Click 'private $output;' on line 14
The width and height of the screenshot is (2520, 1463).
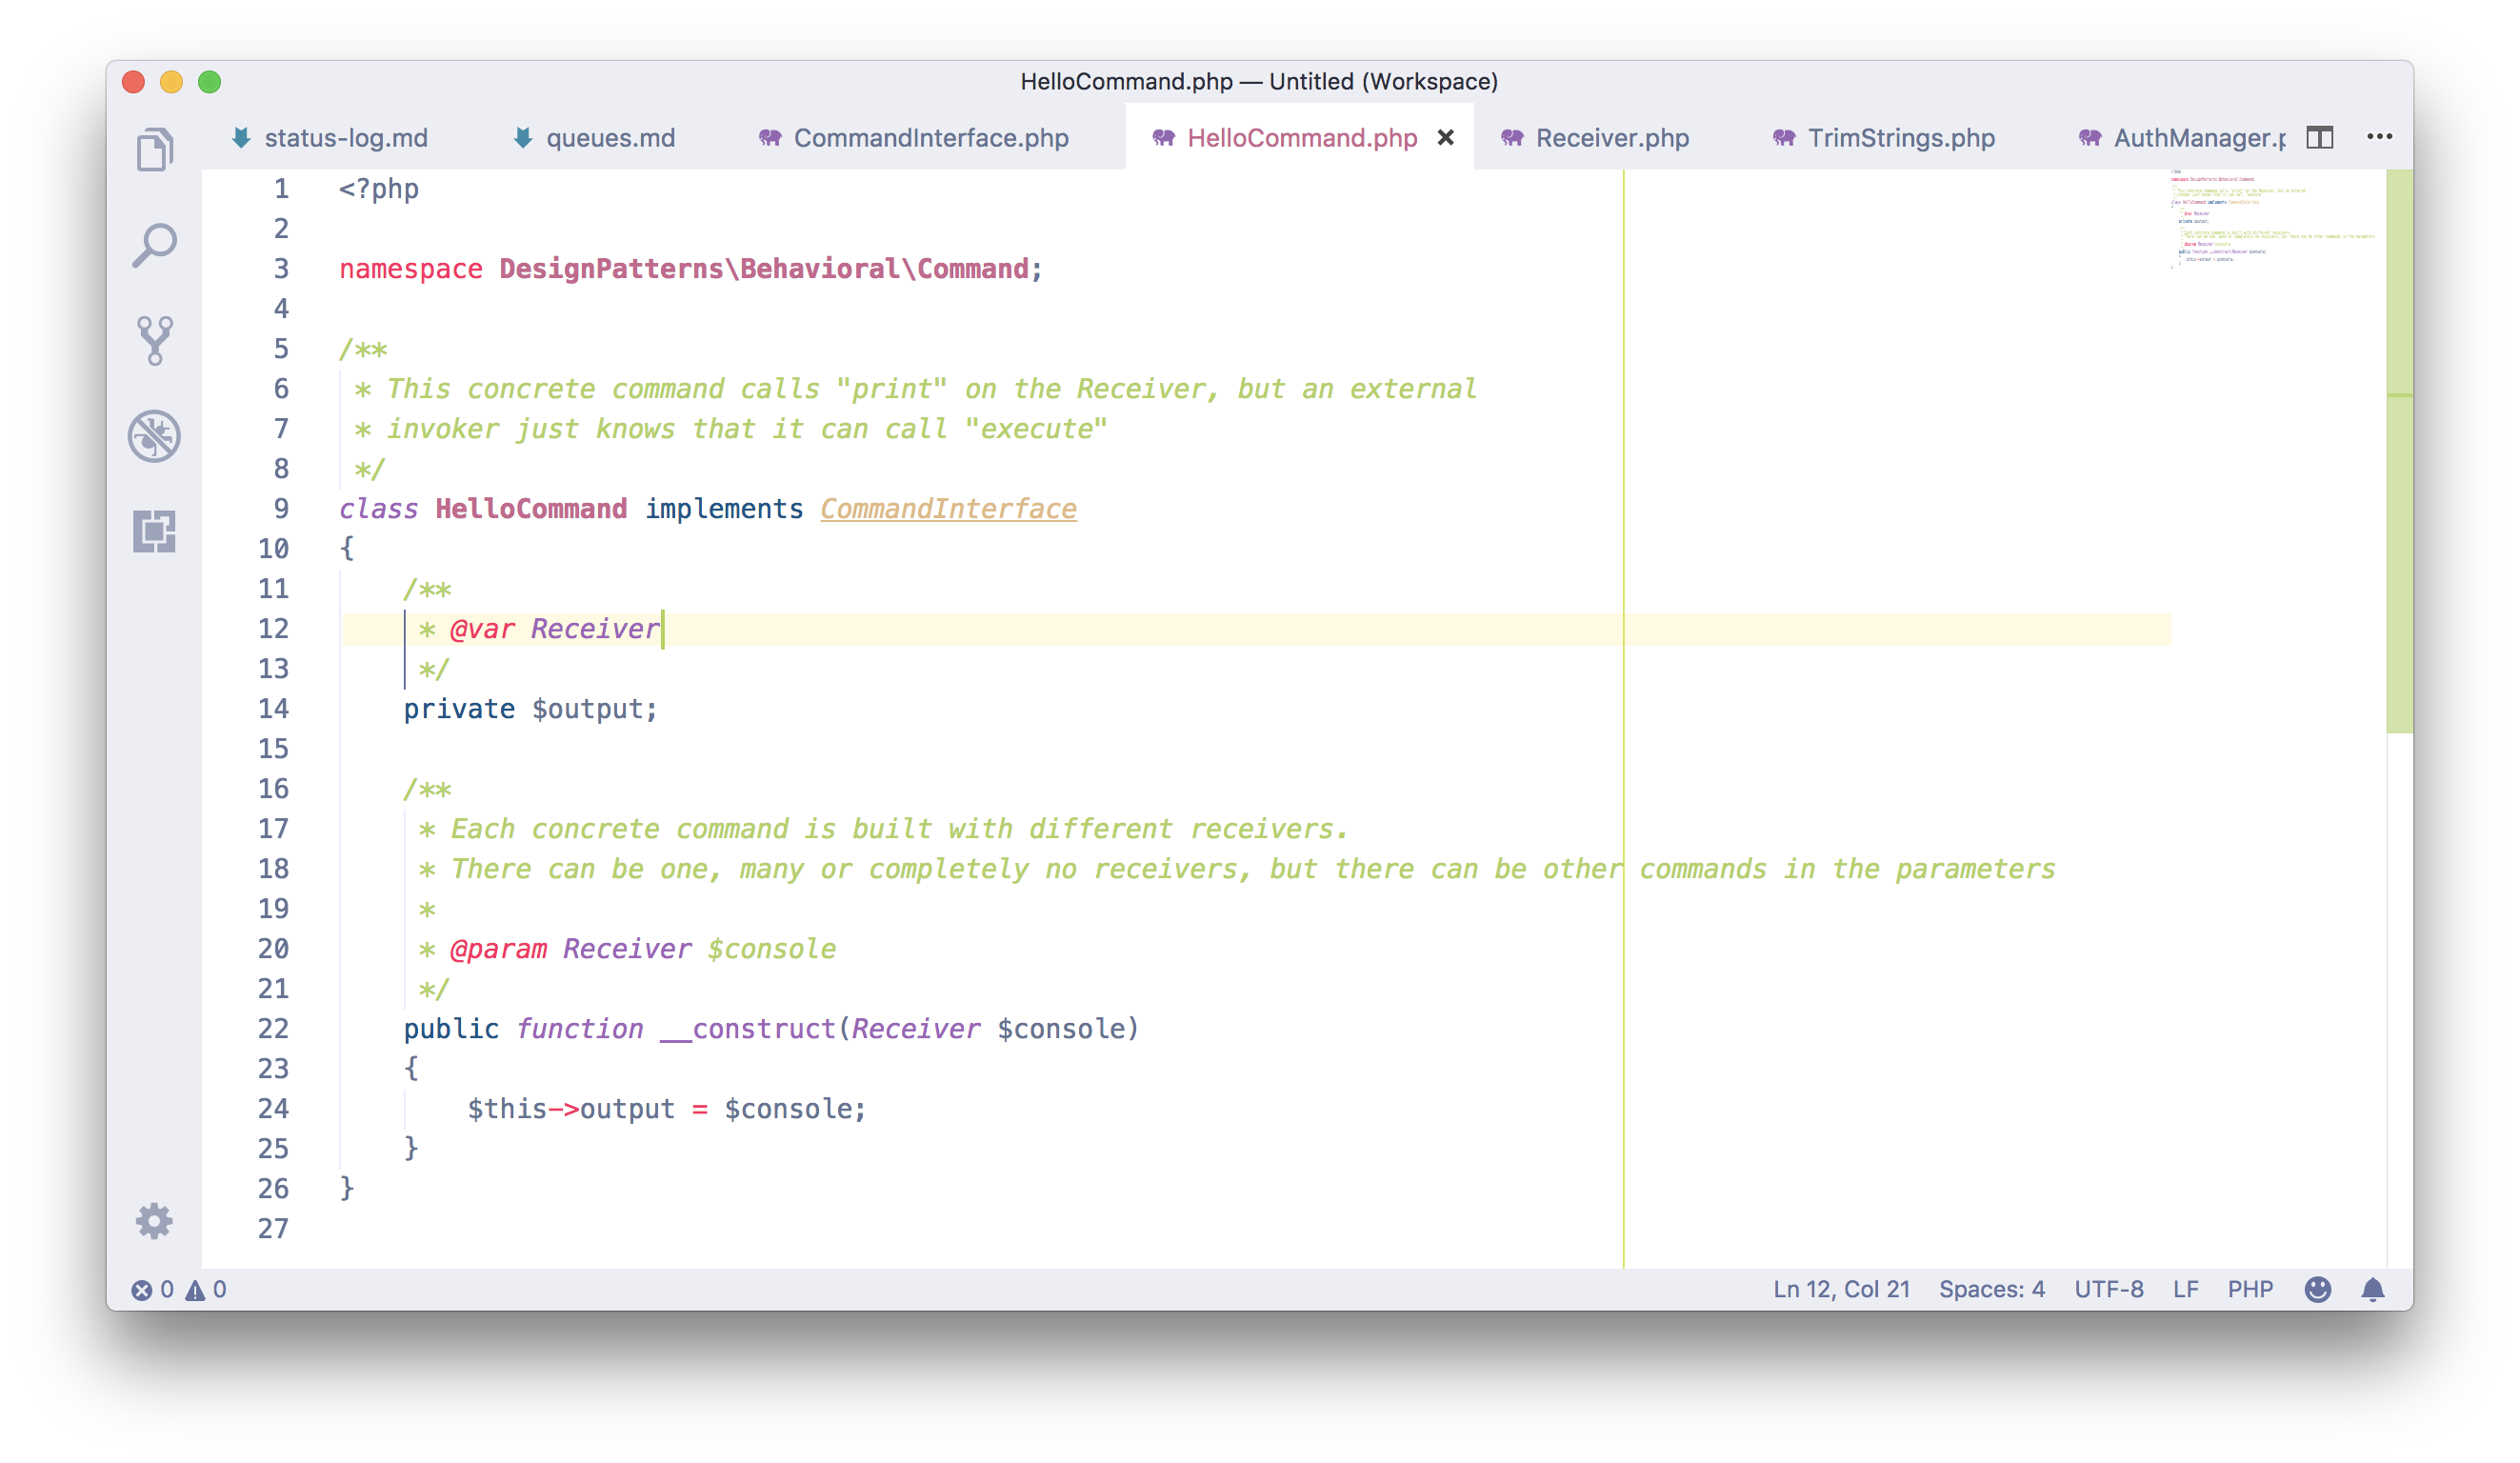click(x=531, y=709)
